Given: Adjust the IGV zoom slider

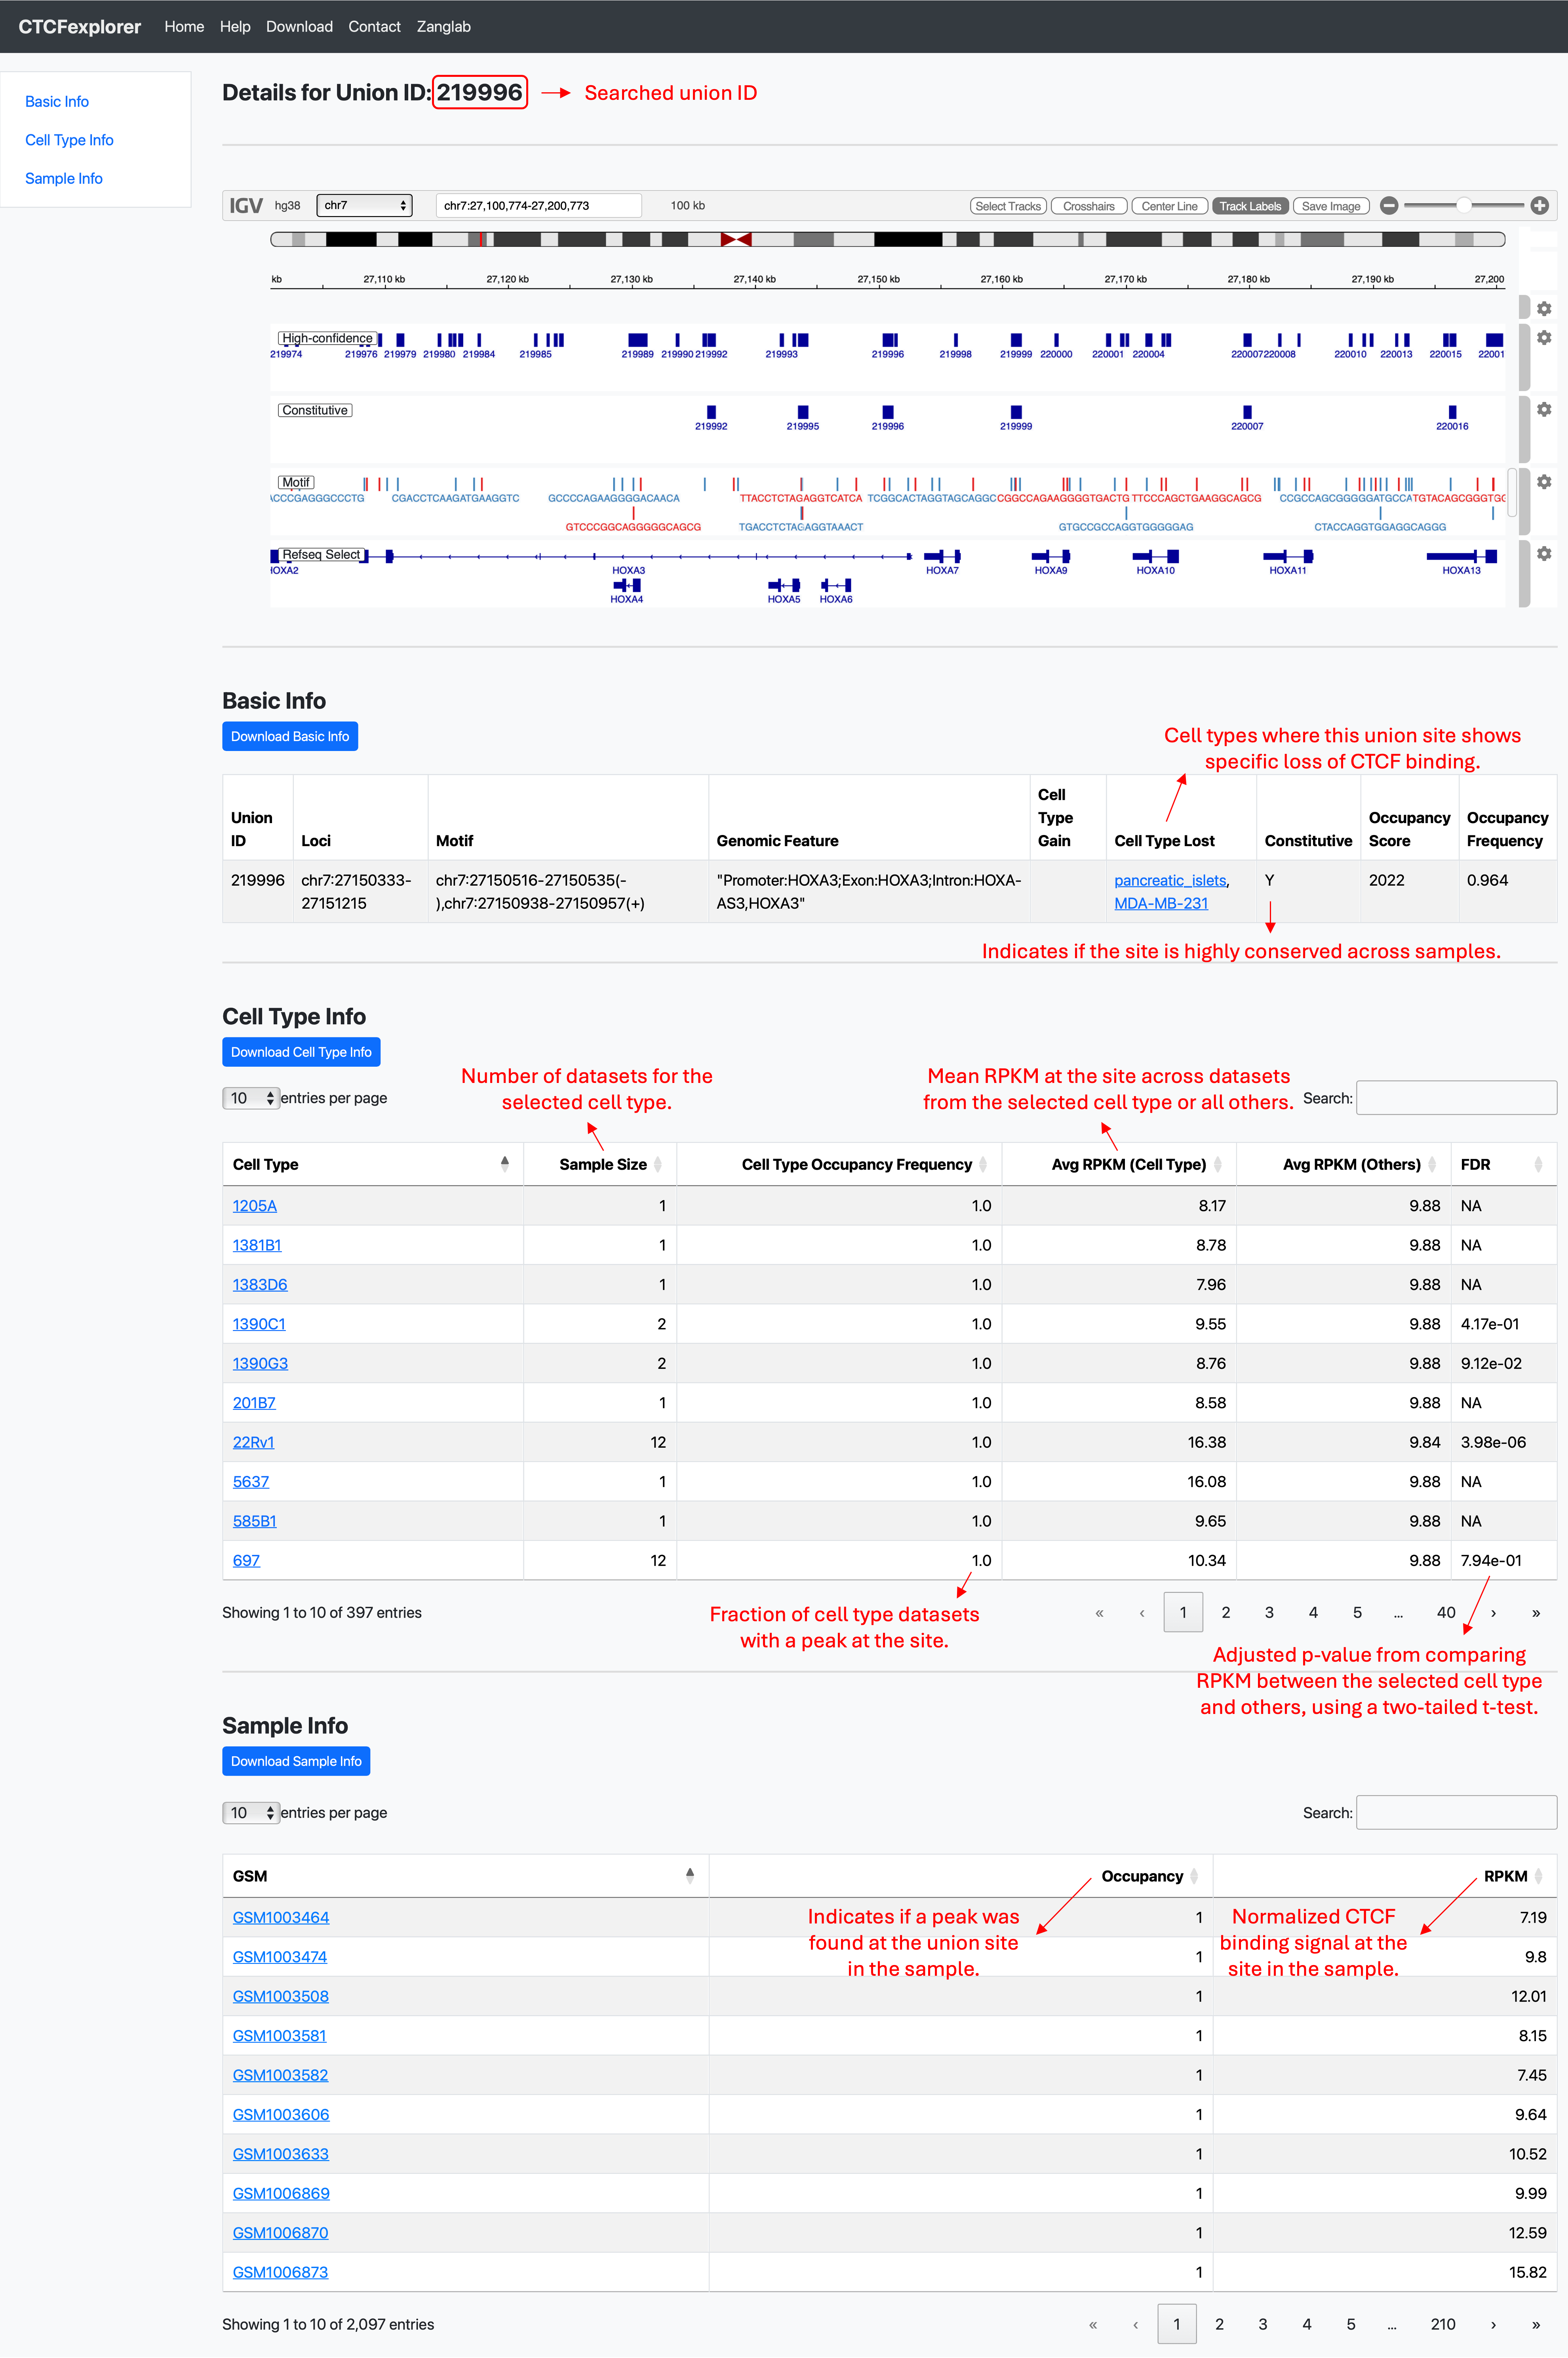Looking at the screenshot, I should [1464, 206].
